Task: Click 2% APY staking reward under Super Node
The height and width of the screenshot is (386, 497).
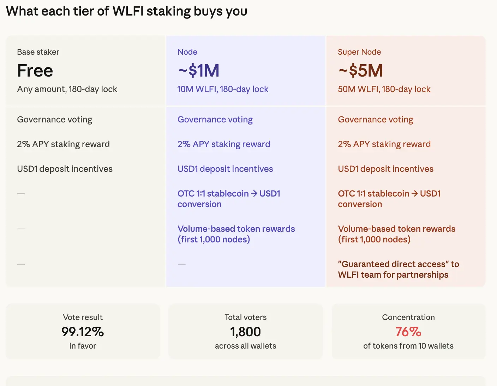Action: point(384,144)
